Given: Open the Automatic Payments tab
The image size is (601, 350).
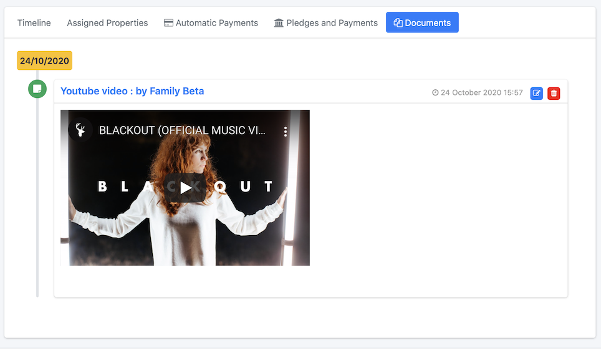Looking at the screenshot, I should (211, 22).
